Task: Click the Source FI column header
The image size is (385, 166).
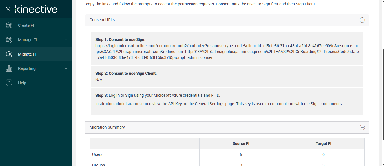Action: (241, 143)
